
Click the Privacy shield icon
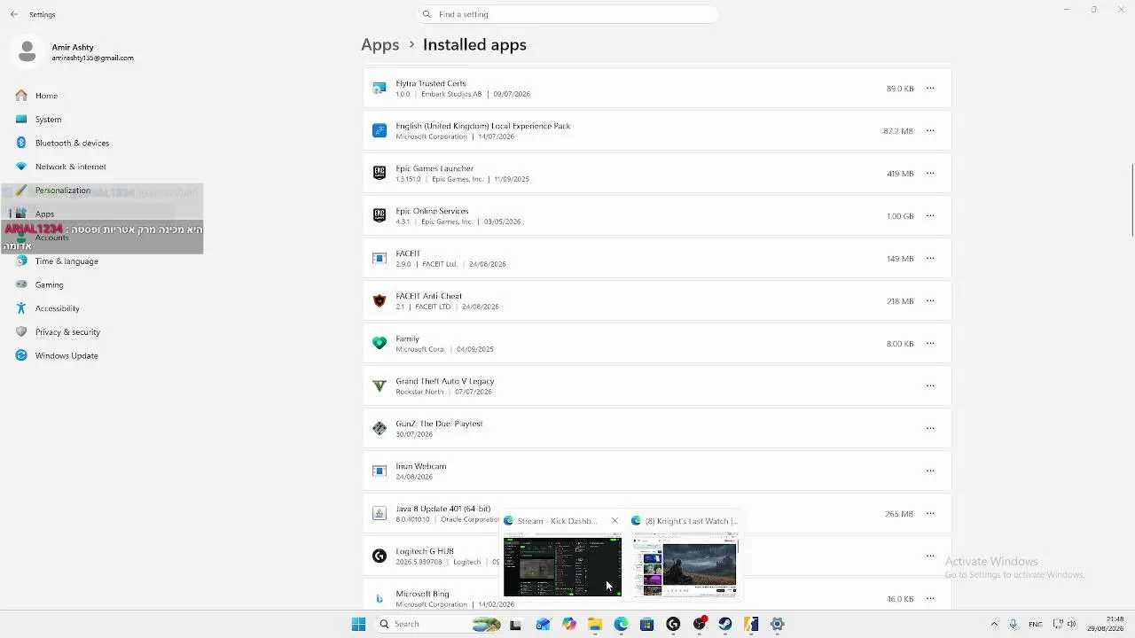(x=21, y=331)
